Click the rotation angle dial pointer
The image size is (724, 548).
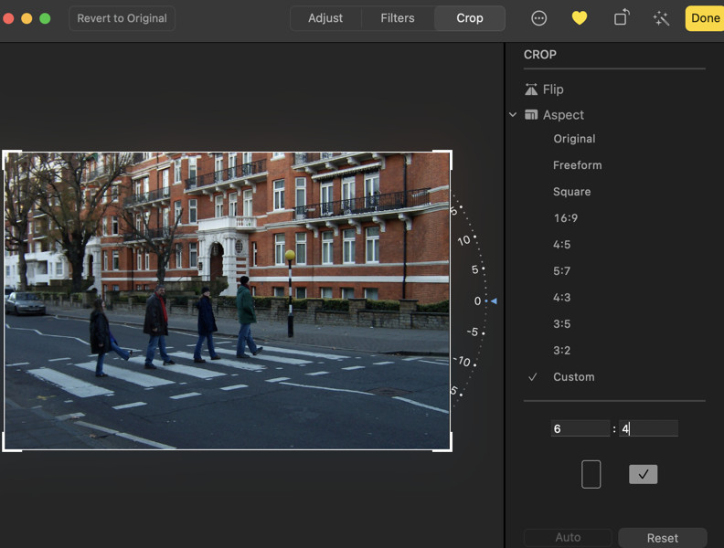tap(493, 300)
